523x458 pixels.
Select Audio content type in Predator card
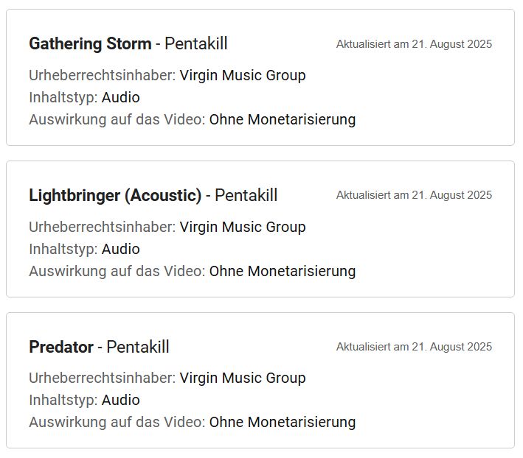[120, 400]
